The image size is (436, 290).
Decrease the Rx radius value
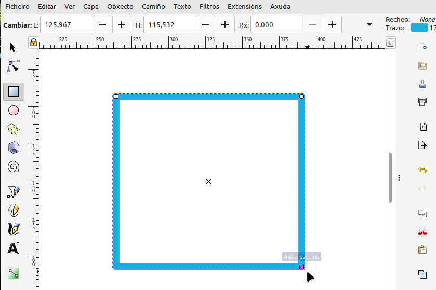[313, 24]
